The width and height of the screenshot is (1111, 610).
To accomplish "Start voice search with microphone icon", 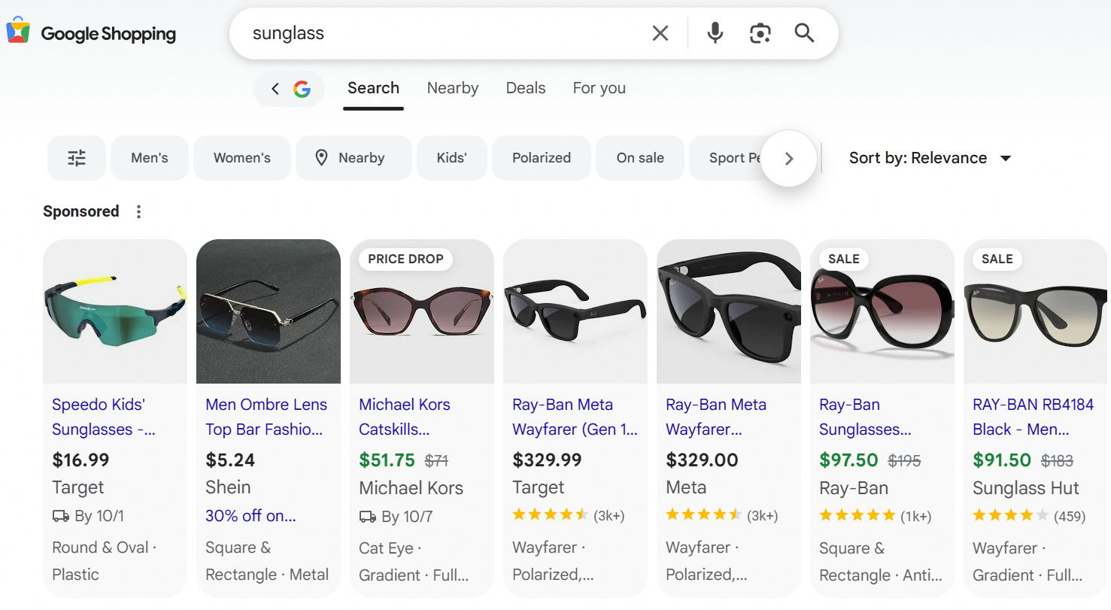I will click(715, 33).
